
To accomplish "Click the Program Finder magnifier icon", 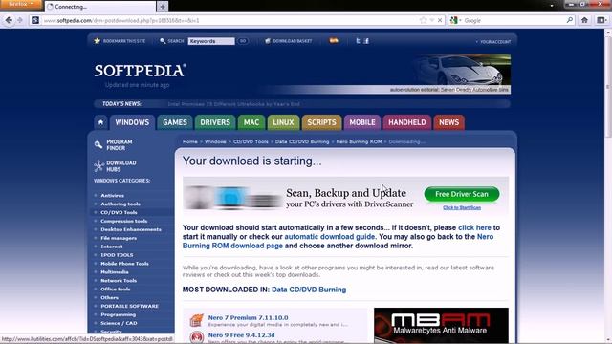I will pos(98,145).
